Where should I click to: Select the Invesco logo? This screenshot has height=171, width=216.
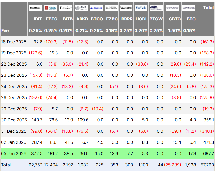[x=96, y=8]
